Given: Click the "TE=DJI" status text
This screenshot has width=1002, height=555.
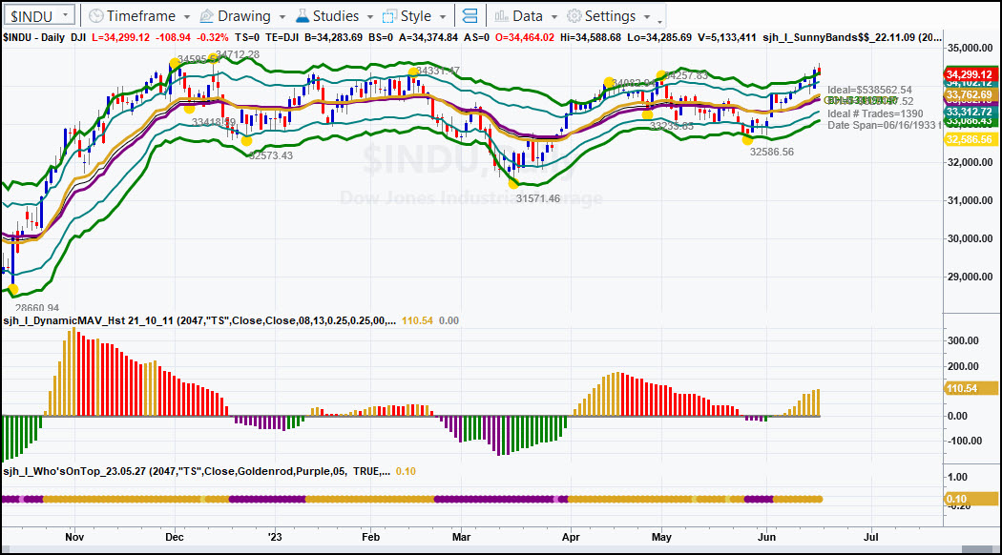Looking at the screenshot, I should [282, 38].
